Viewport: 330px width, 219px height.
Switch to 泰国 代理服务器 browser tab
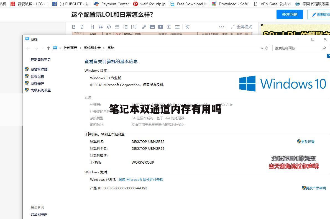(312, 4)
